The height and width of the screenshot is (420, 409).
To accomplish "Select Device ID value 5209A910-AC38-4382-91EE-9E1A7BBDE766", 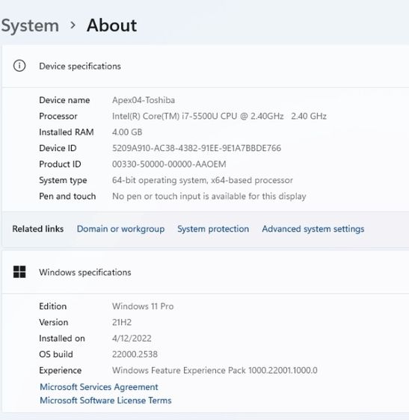I will [197, 148].
